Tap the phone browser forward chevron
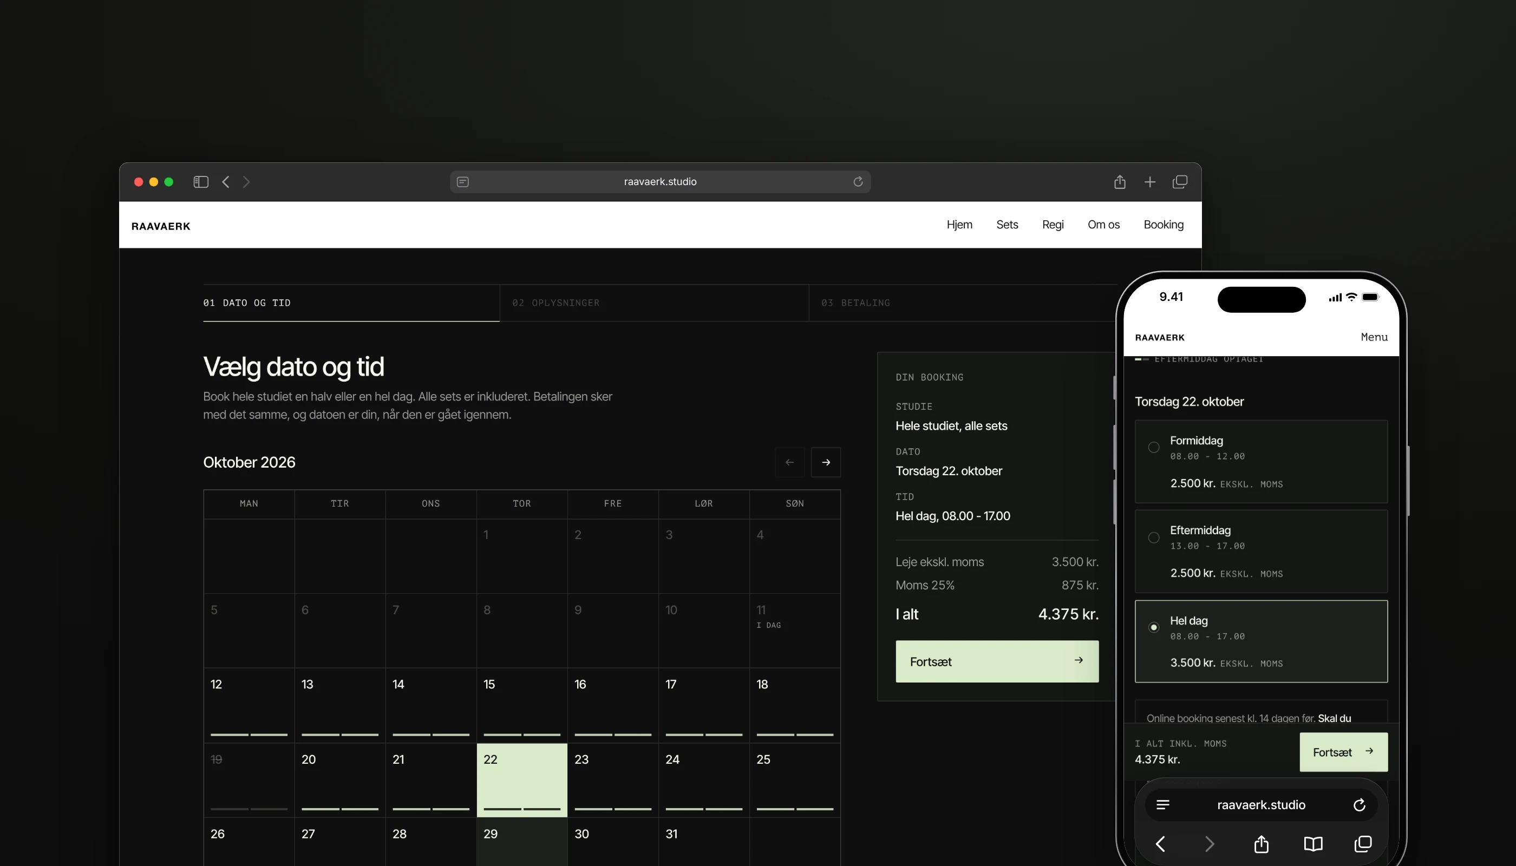 1210,844
